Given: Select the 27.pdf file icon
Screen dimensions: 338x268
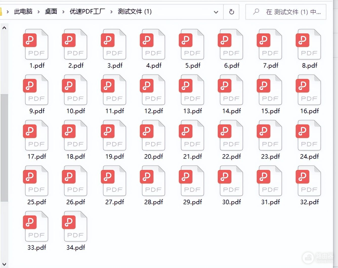Looking at the screenshot, I should (114, 181).
